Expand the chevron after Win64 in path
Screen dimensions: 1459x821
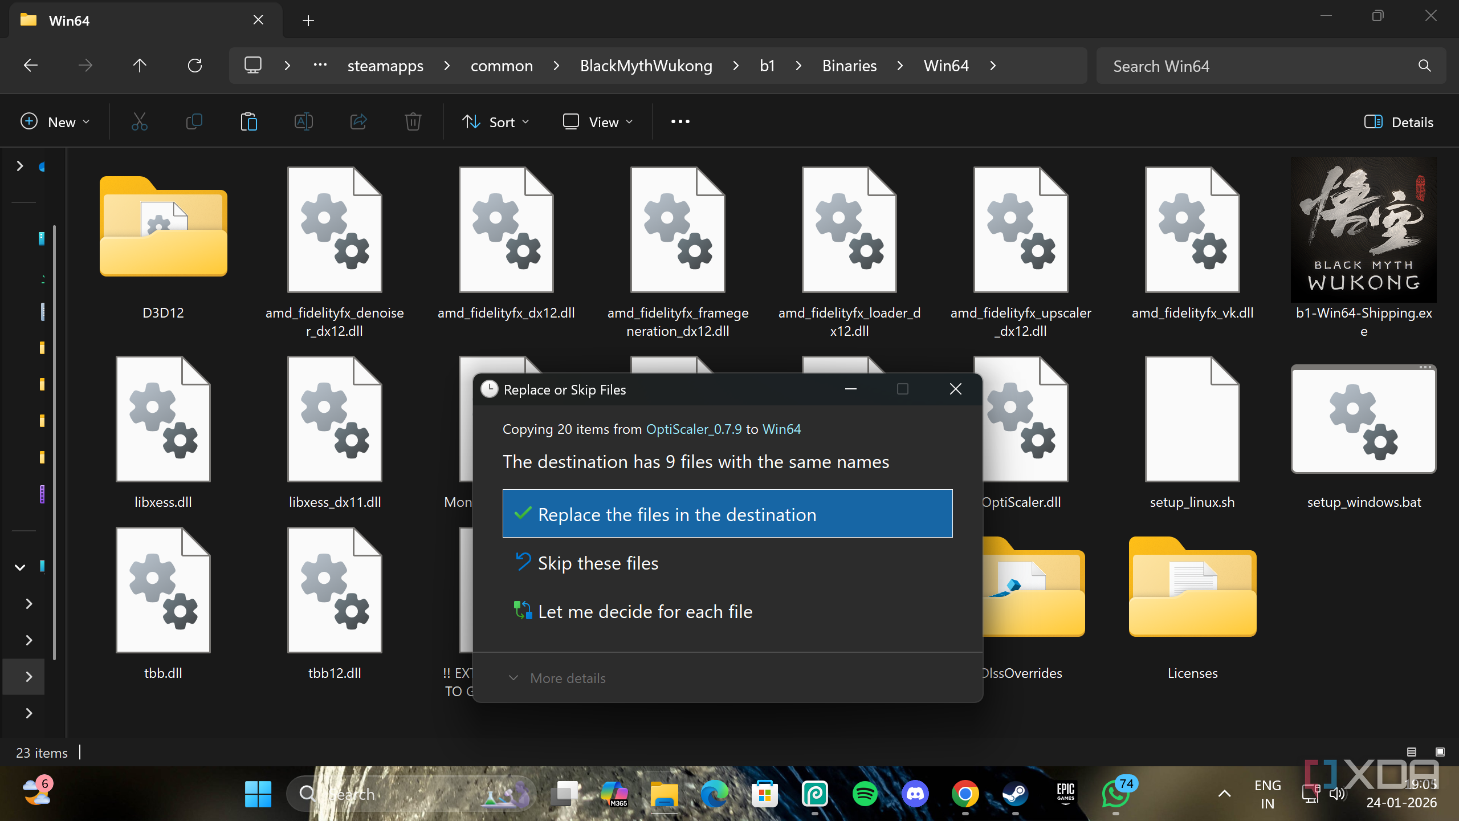coord(993,66)
